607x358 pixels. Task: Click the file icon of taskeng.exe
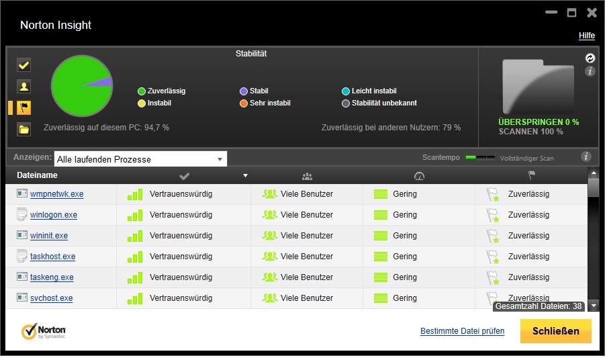click(22, 277)
